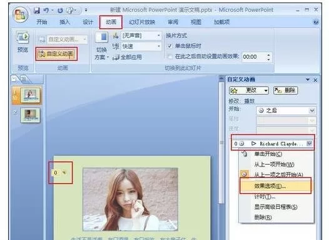Choose 删除(R) from the context menu
Image resolution: width=329 pixels, height=240 pixels.
click(276, 217)
